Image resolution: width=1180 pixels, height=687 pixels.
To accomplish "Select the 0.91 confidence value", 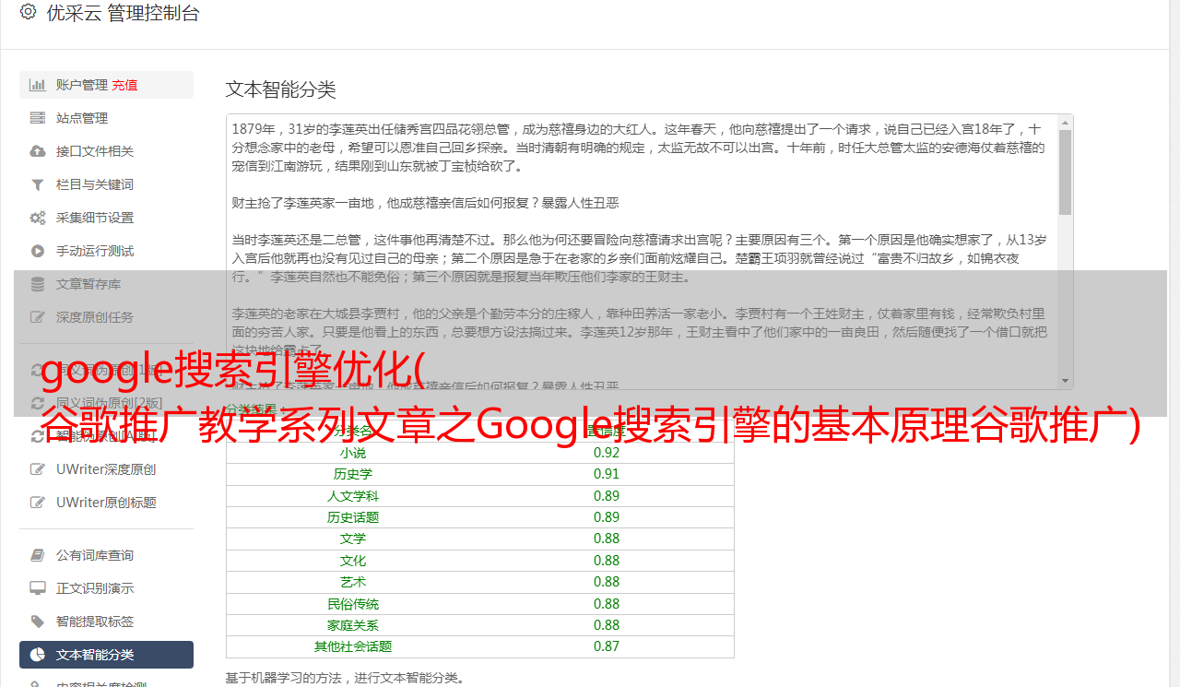I will pos(607,474).
